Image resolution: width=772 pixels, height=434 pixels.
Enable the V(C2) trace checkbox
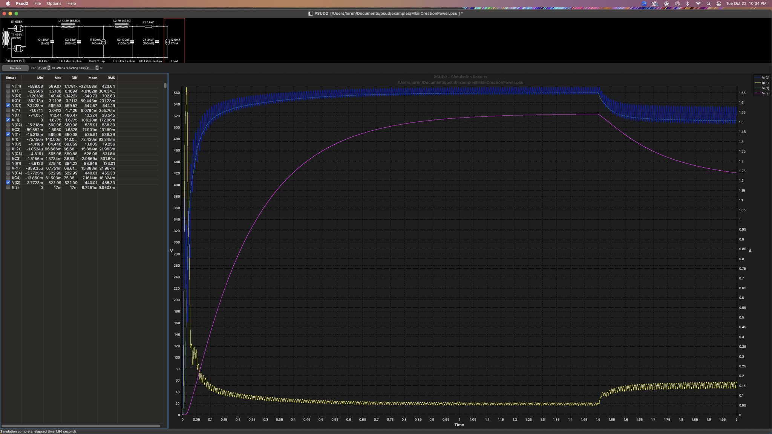point(8,125)
